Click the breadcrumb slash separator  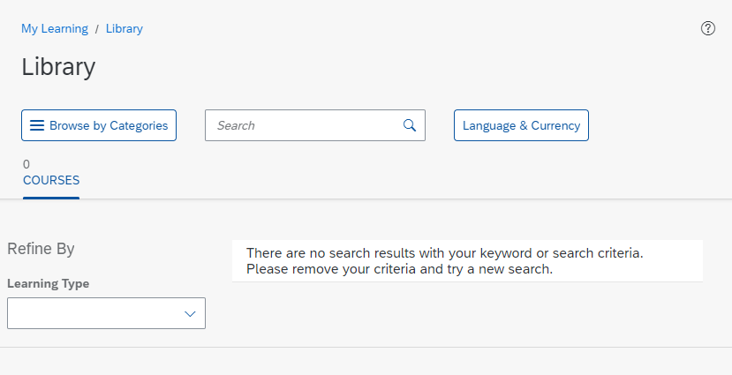[97, 29]
